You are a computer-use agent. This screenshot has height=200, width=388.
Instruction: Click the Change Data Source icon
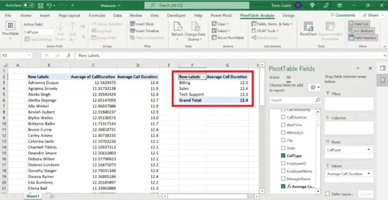click(x=195, y=27)
